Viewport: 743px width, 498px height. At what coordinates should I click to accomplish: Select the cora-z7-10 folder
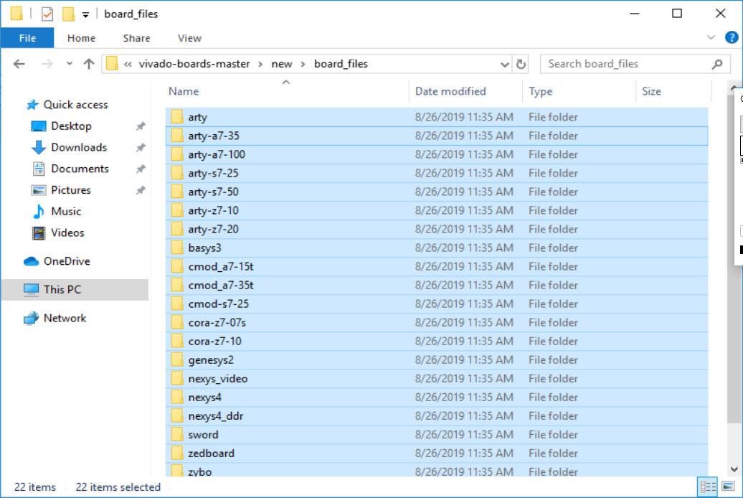point(437,342)
